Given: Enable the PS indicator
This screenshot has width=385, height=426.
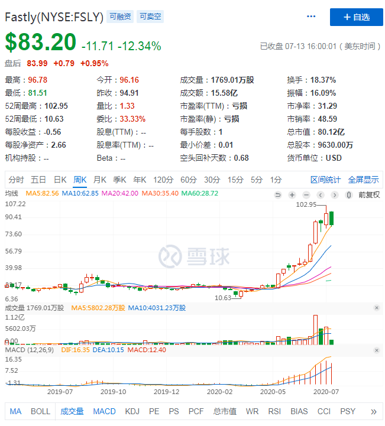Looking at the screenshot, I should (174, 411).
